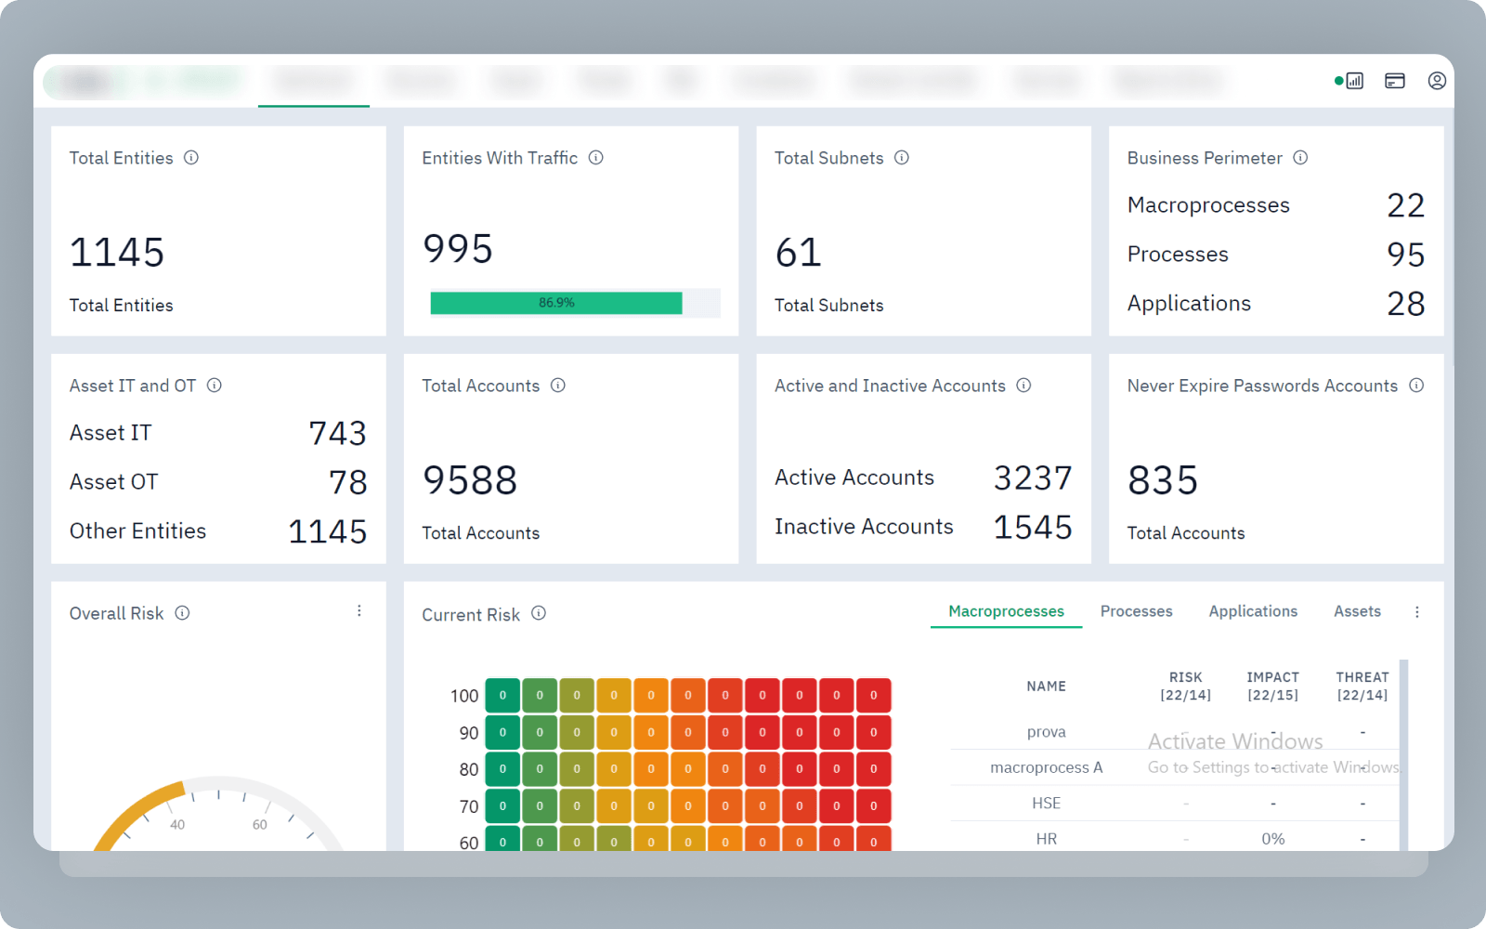
Task: Select the Macroprocesses tab
Action: tap(1006, 611)
